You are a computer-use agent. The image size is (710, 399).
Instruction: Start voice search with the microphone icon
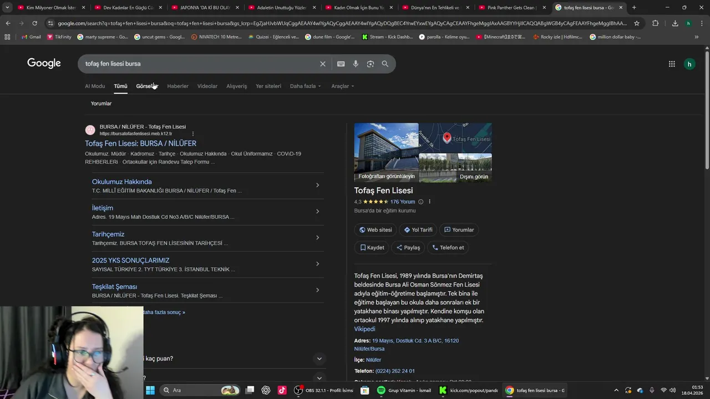pyautogui.click(x=356, y=64)
